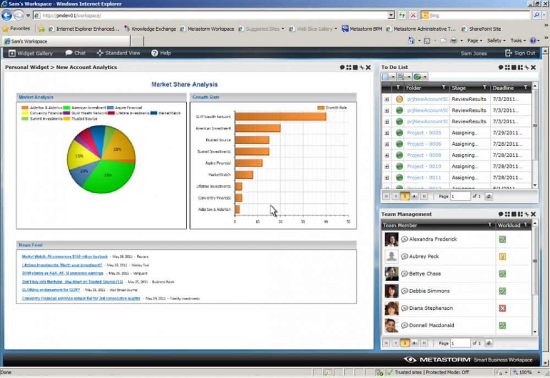
Task: Open the Metastorm BPM favorite
Action: (362, 29)
